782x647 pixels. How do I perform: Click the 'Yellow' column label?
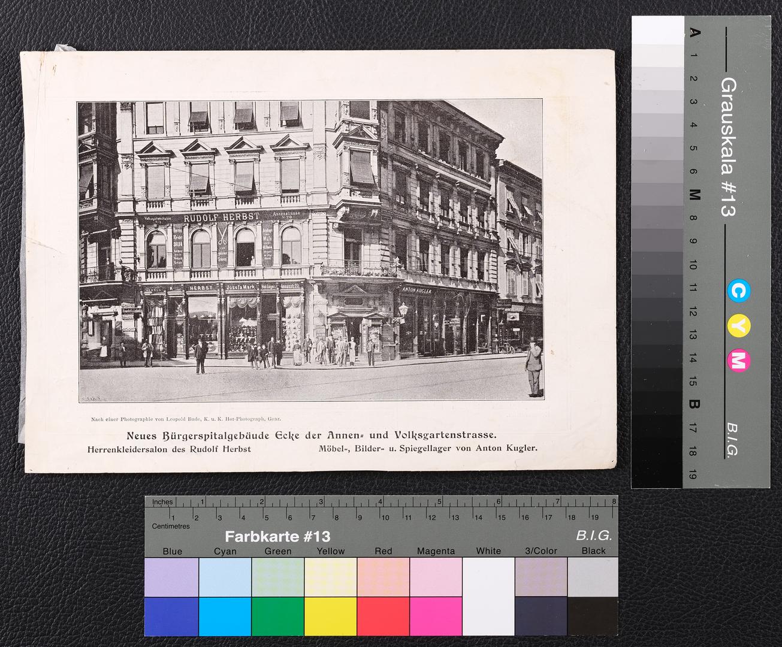click(330, 551)
